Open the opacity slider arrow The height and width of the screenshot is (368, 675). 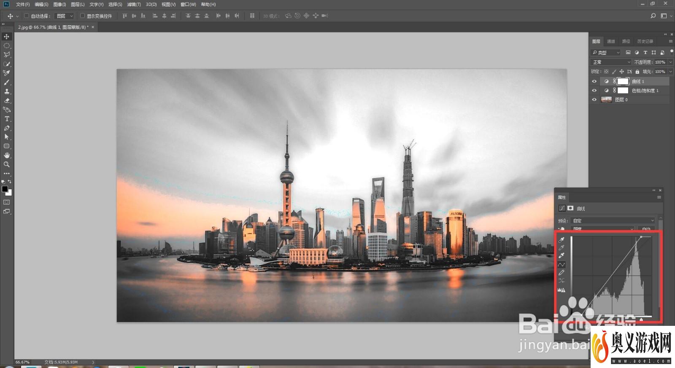(x=671, y=62)
